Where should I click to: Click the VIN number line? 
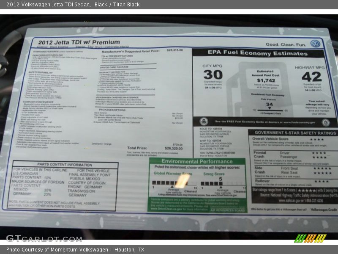click(x=217, y=153)
